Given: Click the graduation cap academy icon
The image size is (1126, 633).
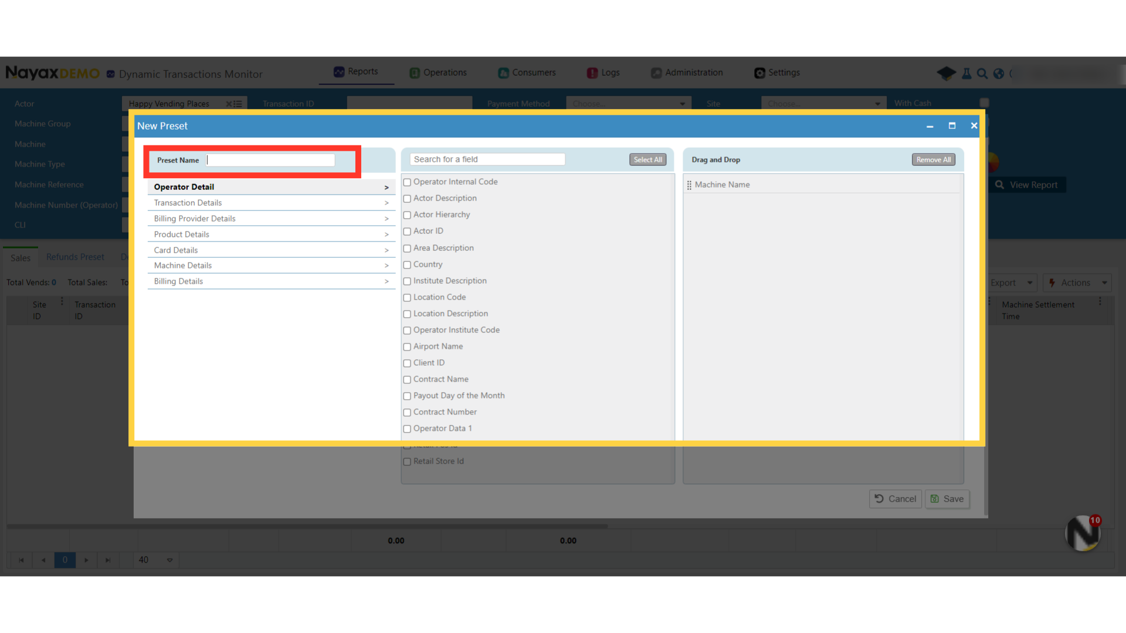Looking at the screenshot, I should [945, 73].
